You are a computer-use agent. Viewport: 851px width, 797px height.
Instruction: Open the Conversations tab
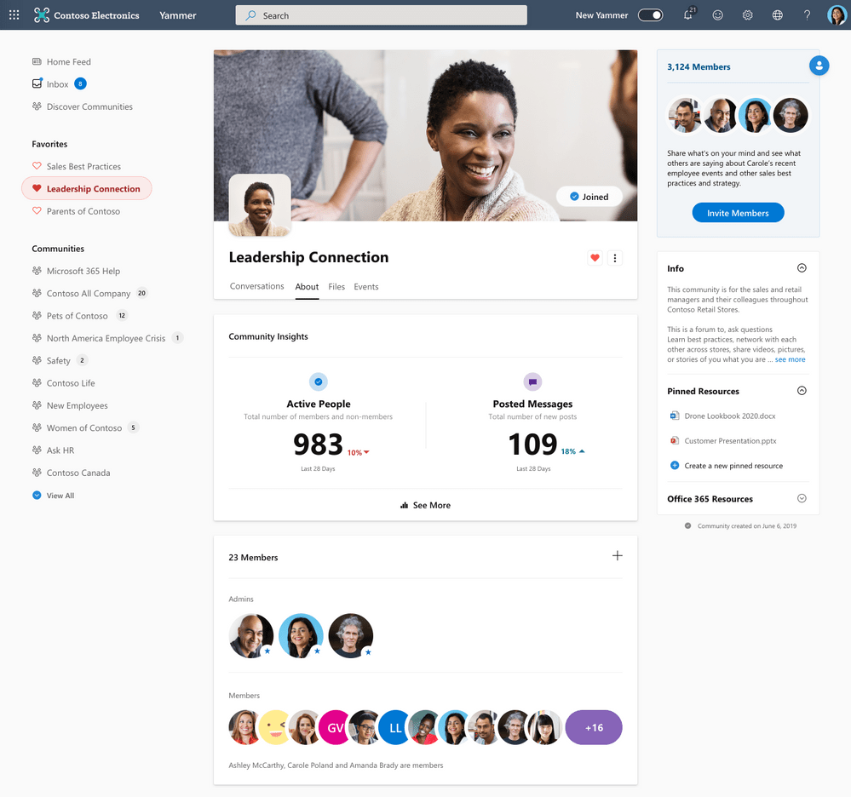pyautogui.click(x=256, y=286)
